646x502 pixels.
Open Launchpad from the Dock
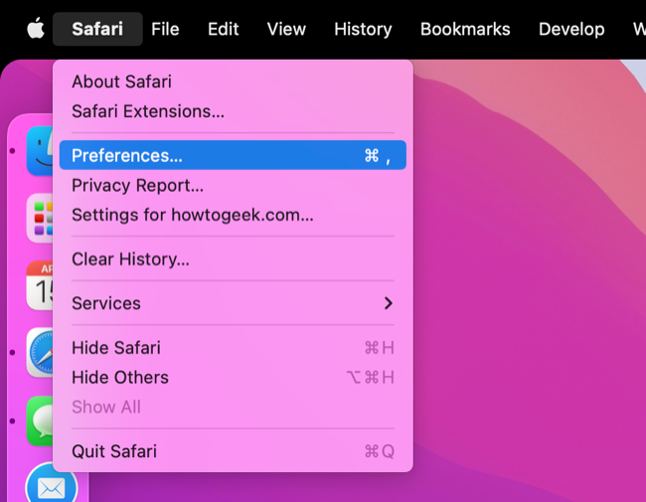pos(40,218)
